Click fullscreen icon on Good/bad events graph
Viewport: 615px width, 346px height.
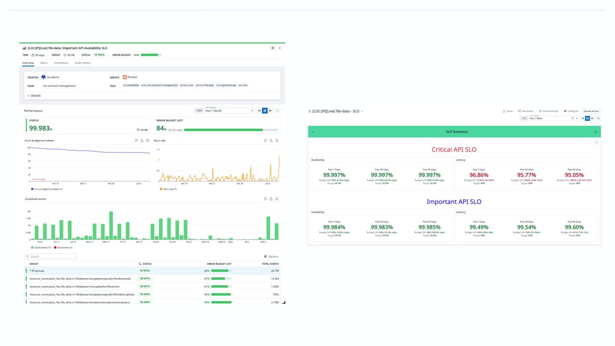[x=277, y=199]
